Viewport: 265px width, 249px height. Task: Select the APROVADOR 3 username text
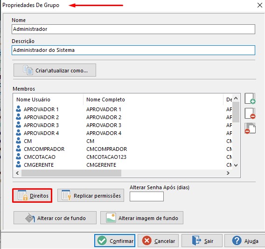click(x=41, y=125)
